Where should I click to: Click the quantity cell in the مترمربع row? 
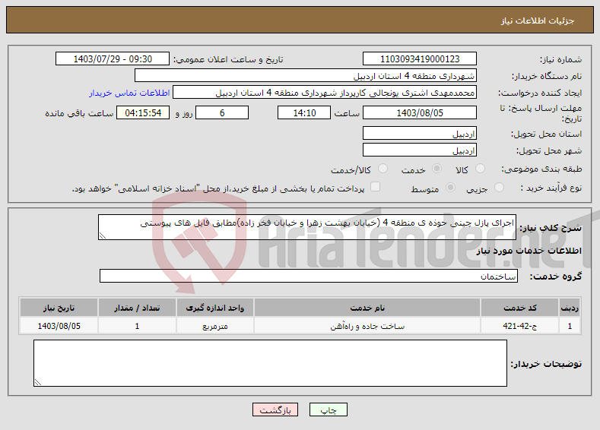coord(137,326)
